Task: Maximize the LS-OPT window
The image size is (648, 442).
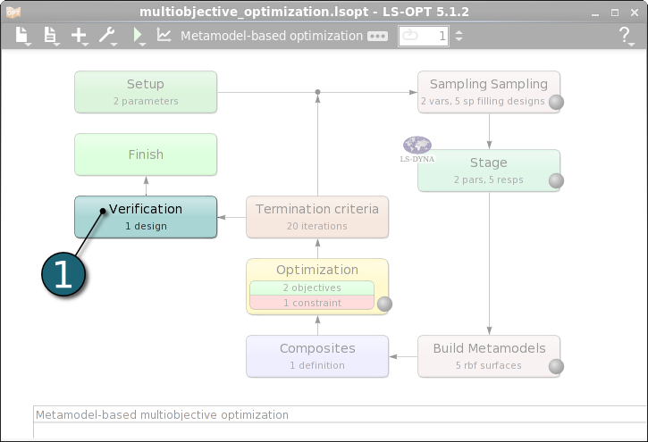Action: (615, 13)
